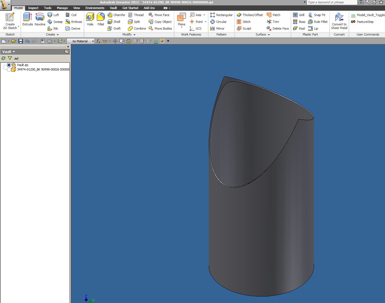Activate the Rib tool
This screenshot has width=385, height=303.
pos(53,28)
